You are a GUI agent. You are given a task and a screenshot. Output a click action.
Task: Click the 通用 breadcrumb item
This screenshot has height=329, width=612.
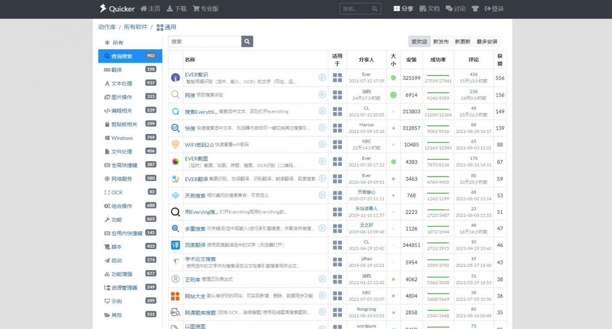pyautogui.click(x=166, y=27)
